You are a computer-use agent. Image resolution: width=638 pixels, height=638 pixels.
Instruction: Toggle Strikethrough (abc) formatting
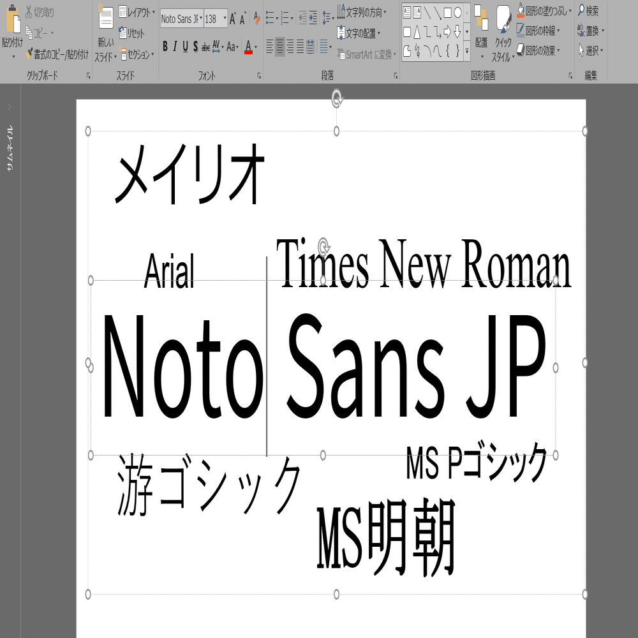pyautogui.click(x=205, y=47)
